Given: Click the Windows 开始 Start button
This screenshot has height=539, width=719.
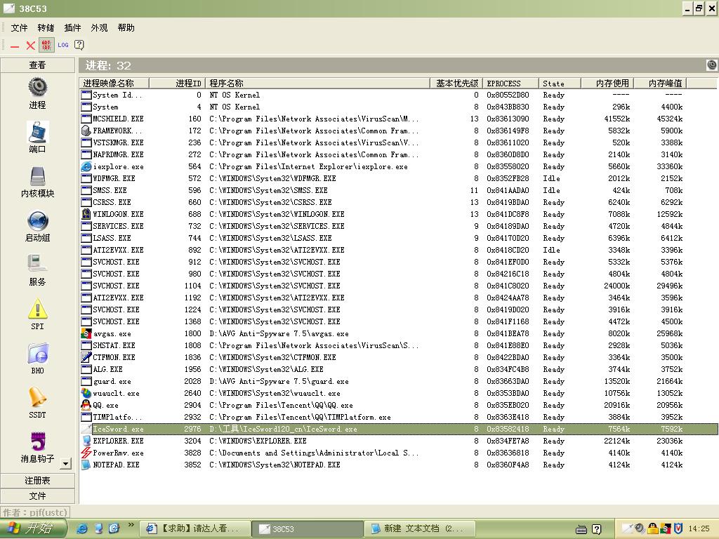Looking at the screenshot, I should click(34, 528).
